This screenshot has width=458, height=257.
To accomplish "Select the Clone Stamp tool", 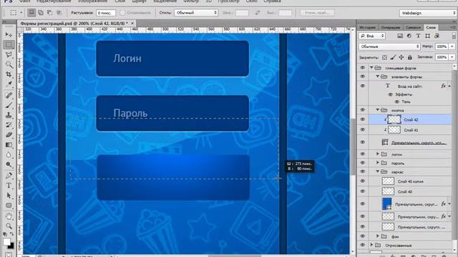I will coord(9,115).
